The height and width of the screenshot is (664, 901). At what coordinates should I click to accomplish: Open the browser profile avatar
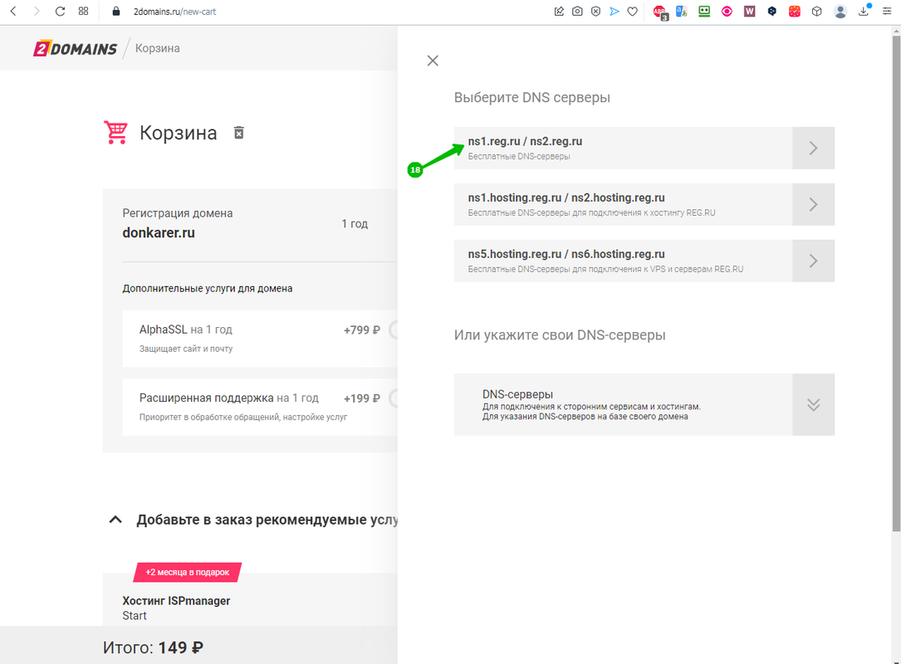tap(840, 12)
